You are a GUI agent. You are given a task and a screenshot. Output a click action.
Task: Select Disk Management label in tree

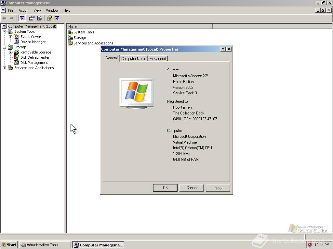pyautogui.click(x=34, y=63)
